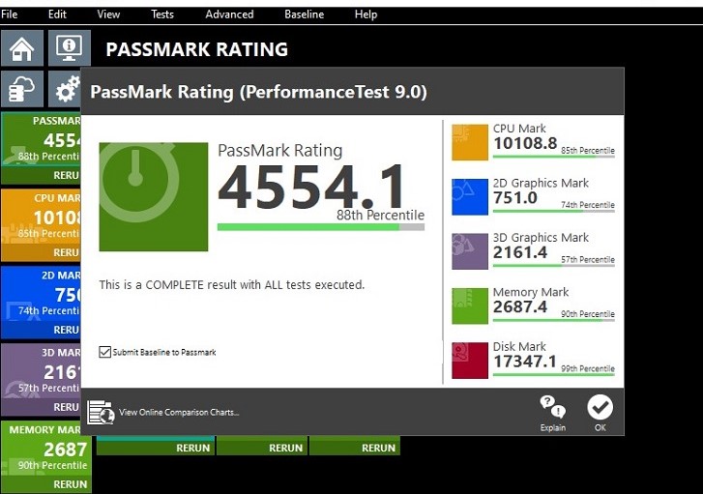Click the purple 3D Graphics Mark icon
This screenshot has width=703, height=494.
pyautogui.click(x=470, y=251)
